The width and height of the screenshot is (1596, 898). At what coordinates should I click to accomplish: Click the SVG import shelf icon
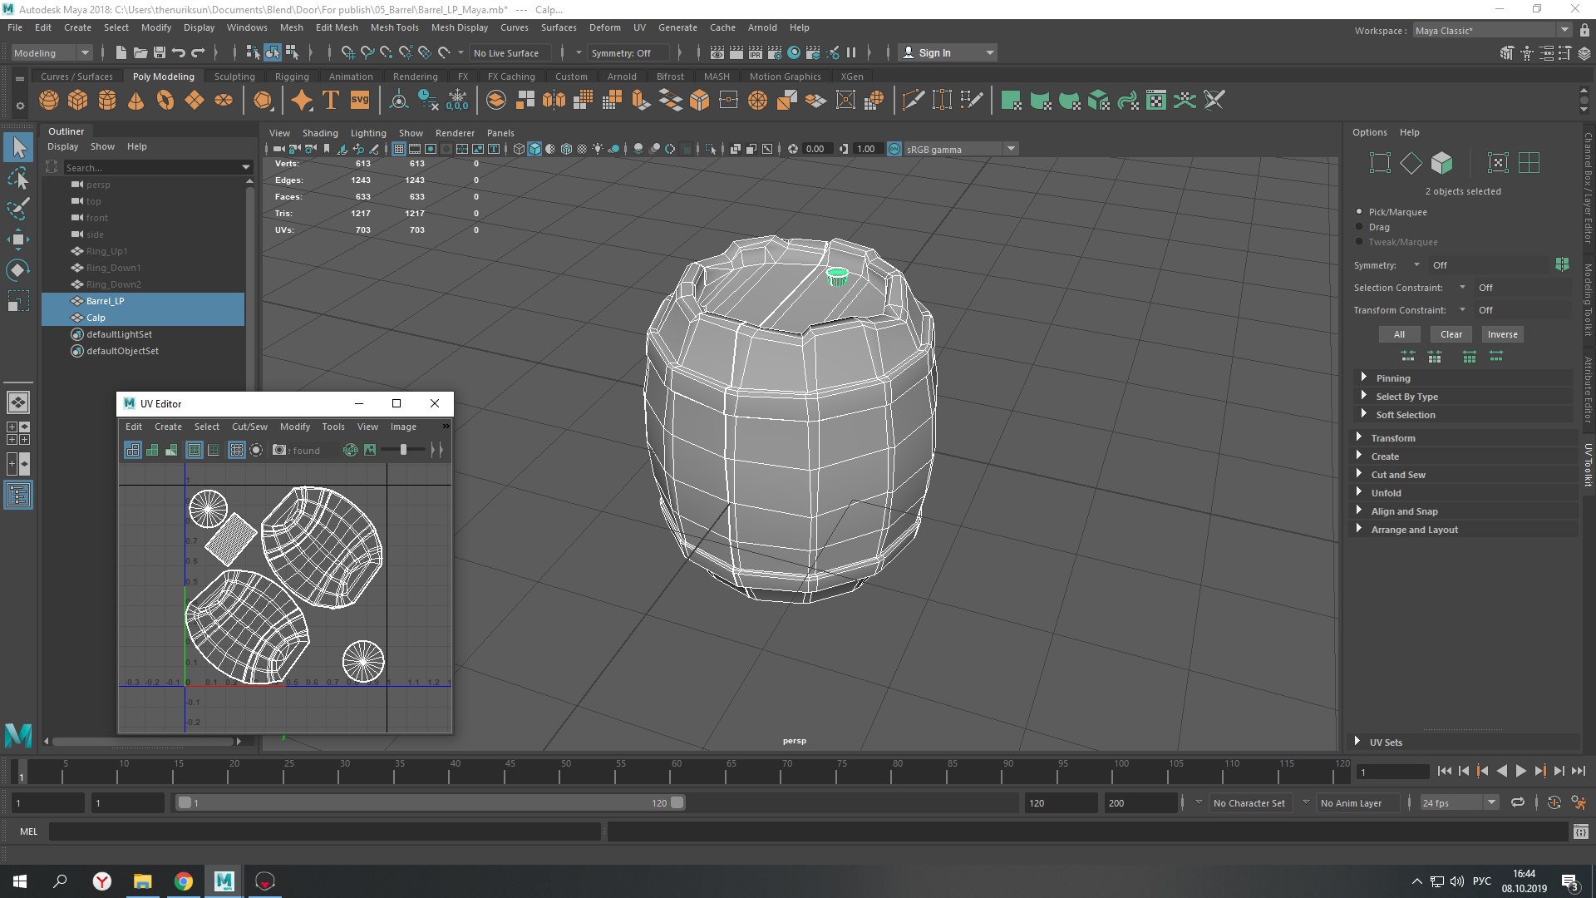click(360, 101)
